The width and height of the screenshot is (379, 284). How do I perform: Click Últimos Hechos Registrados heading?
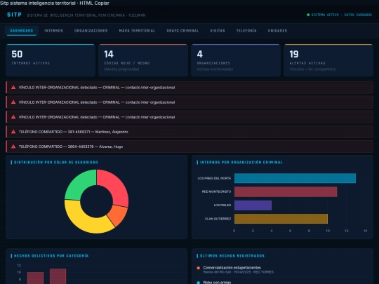(x=232, y=256)
